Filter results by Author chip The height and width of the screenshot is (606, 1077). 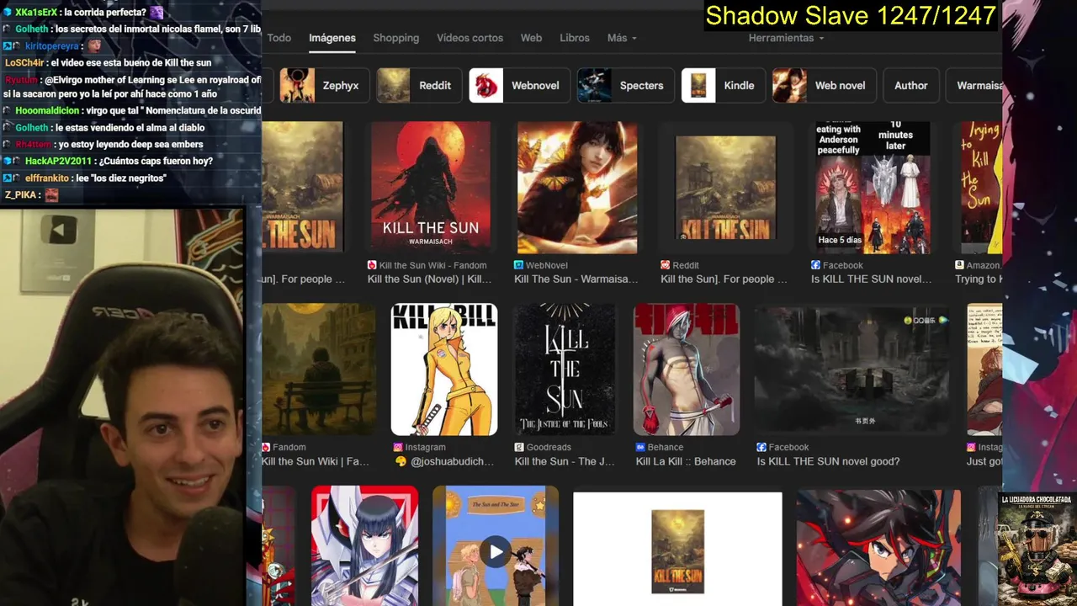coord(910,85)
